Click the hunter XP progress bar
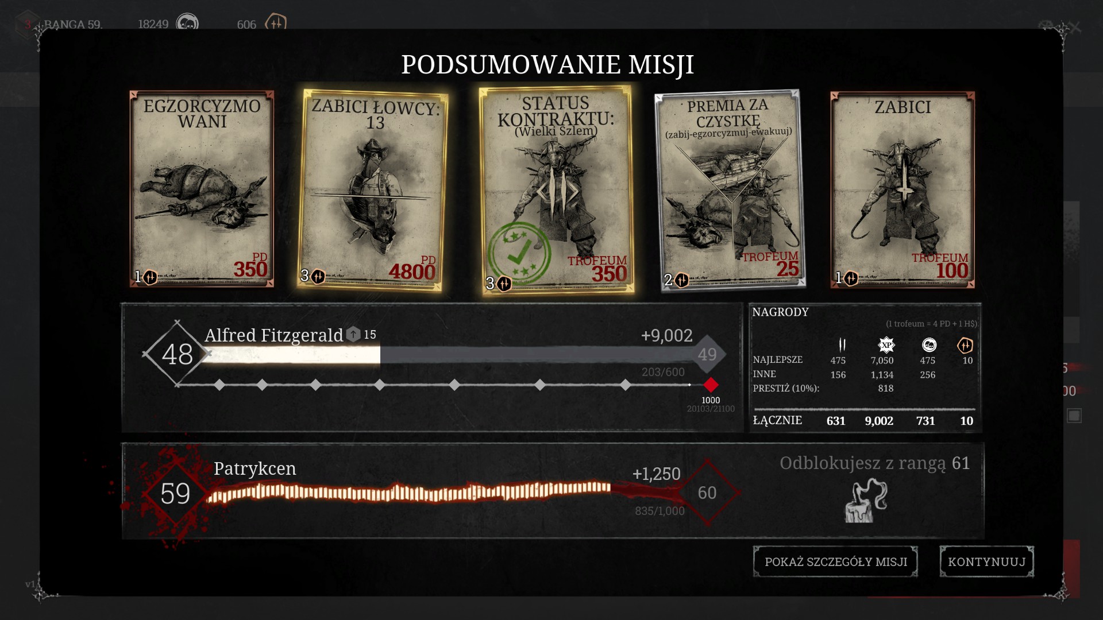 450,355
